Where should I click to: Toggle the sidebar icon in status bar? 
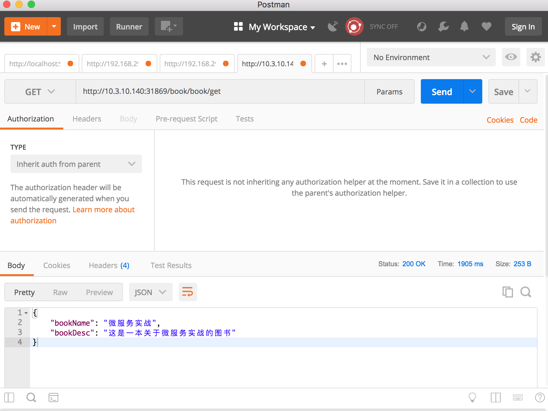tap(9, 398)
